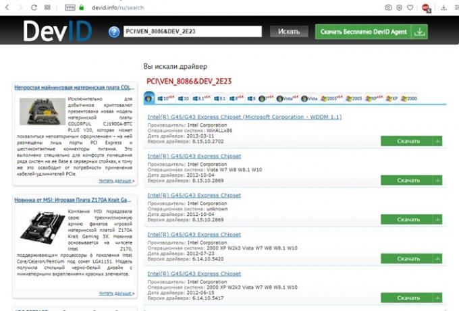Click the green padlock security icon
This screenshot has width=459, height=311.
tap(82, 7)
